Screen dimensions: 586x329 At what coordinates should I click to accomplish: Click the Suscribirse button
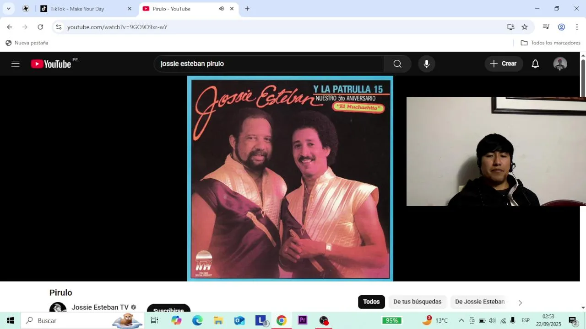pos(168,308)
